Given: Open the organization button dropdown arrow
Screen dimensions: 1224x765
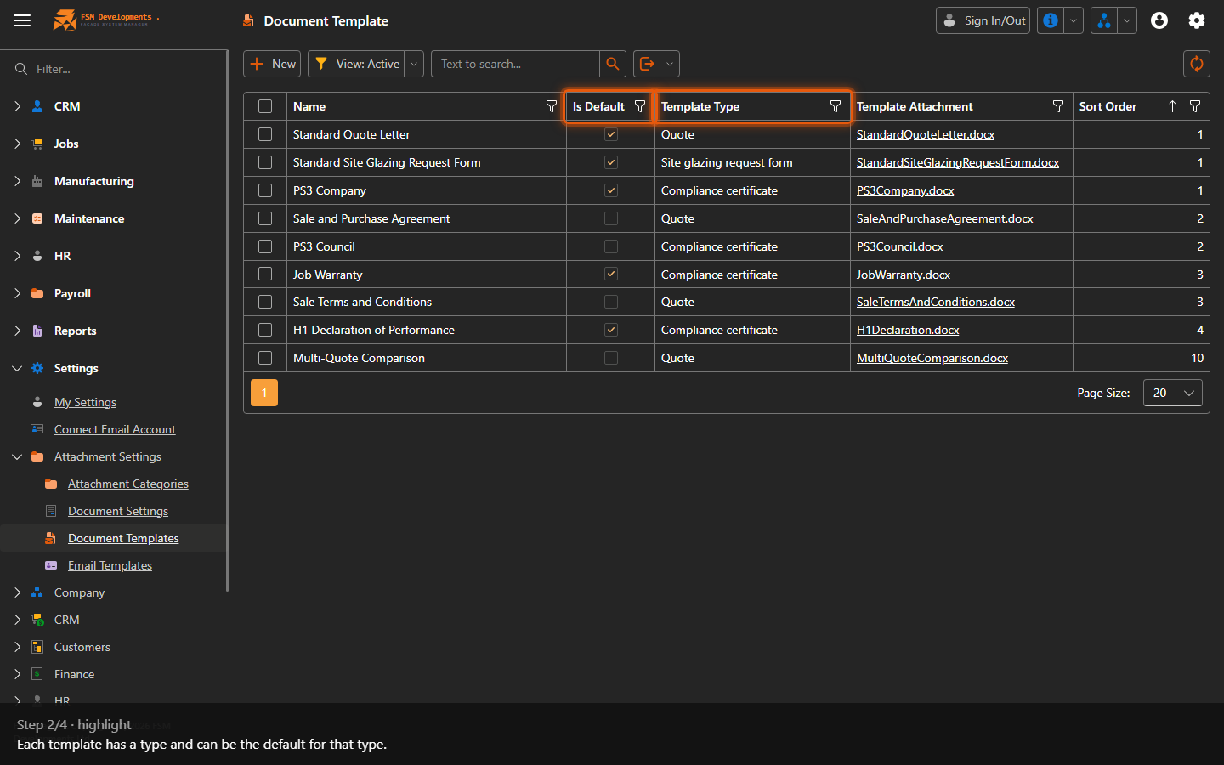Looking at the screenshot, I should tap(1127, 20).
